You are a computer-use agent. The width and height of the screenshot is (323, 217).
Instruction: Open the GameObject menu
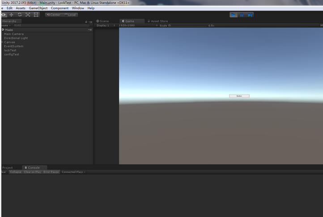(x=38, y=8)
